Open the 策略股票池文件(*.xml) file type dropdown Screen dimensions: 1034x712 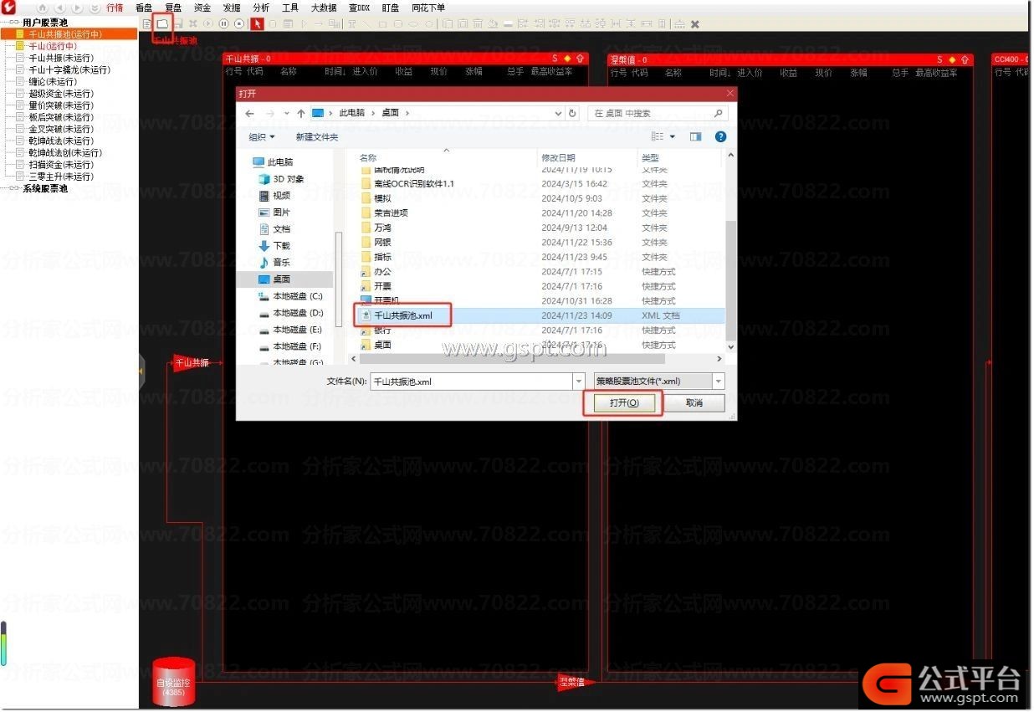tap(658, 381)
